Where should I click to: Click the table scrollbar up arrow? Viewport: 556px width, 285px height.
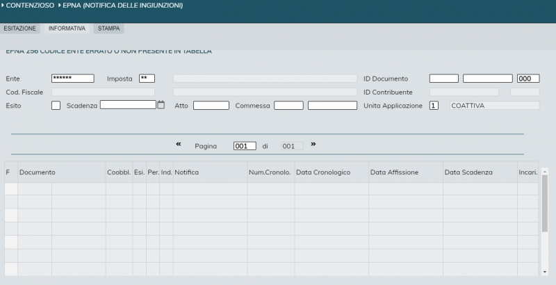544,171
